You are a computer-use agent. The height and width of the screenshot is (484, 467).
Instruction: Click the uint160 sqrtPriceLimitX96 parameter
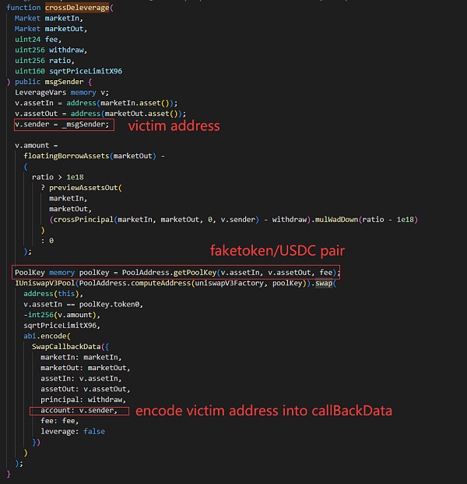point(68,71)
